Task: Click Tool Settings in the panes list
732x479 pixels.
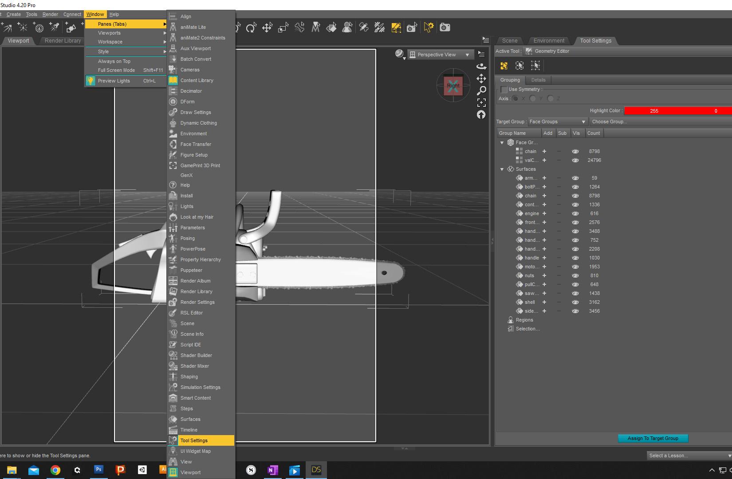Action: click(x=201, y=440)
